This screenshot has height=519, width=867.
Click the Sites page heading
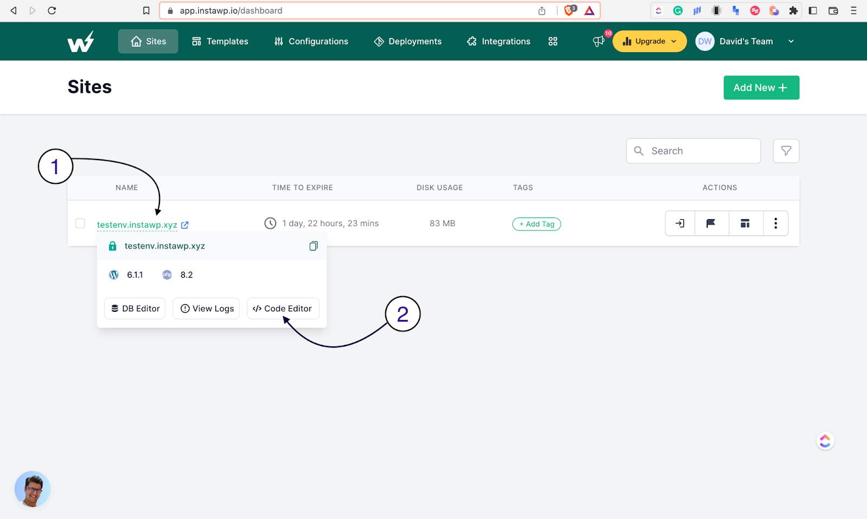(x=89, y=87)
